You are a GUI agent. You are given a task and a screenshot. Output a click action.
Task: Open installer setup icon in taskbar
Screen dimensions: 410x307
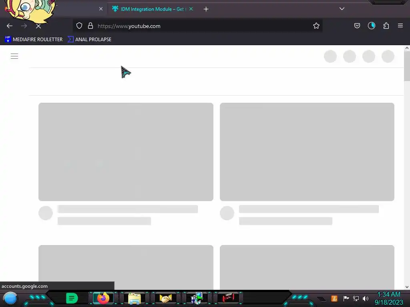click(197, 298)
